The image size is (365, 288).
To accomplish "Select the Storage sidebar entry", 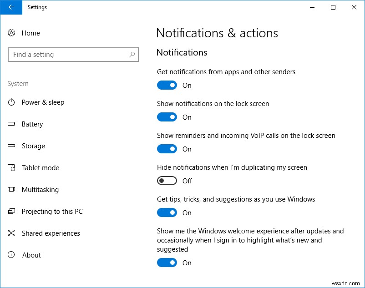I will 33,146.
